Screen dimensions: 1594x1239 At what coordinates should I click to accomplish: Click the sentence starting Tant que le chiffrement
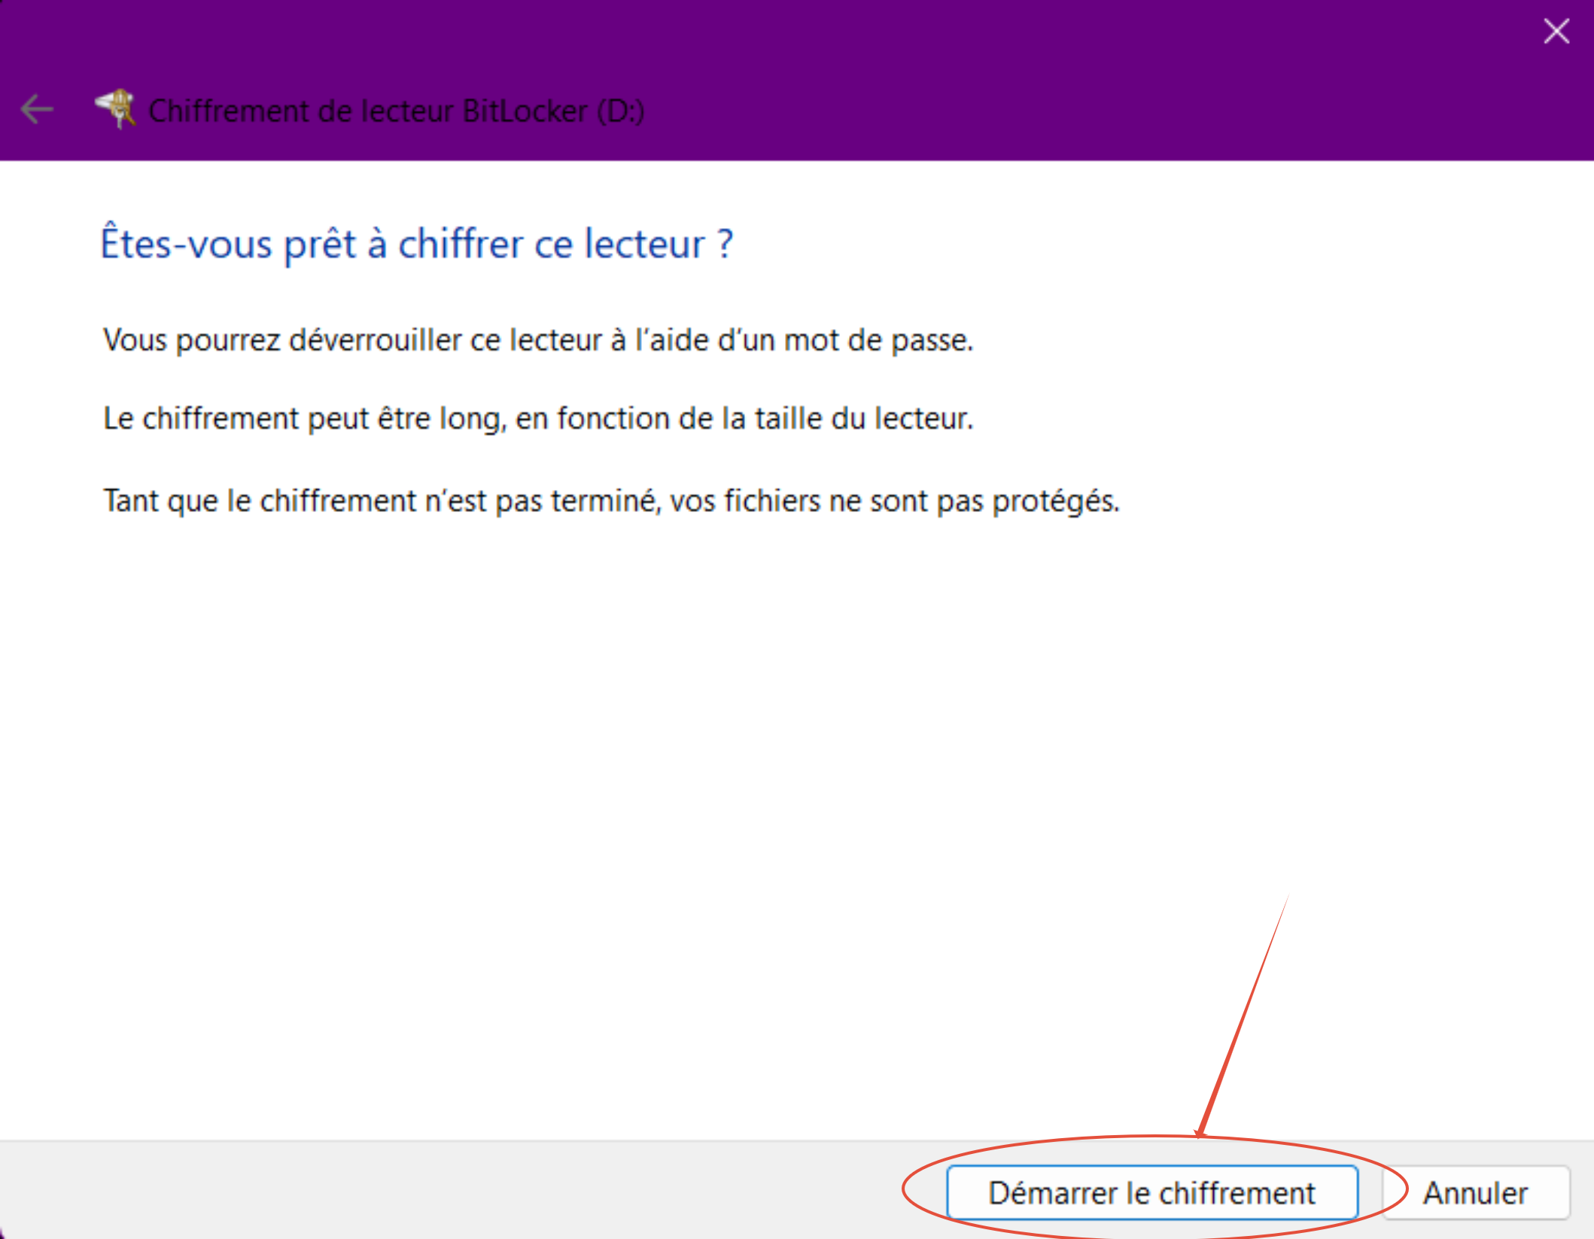click(610, 501)
